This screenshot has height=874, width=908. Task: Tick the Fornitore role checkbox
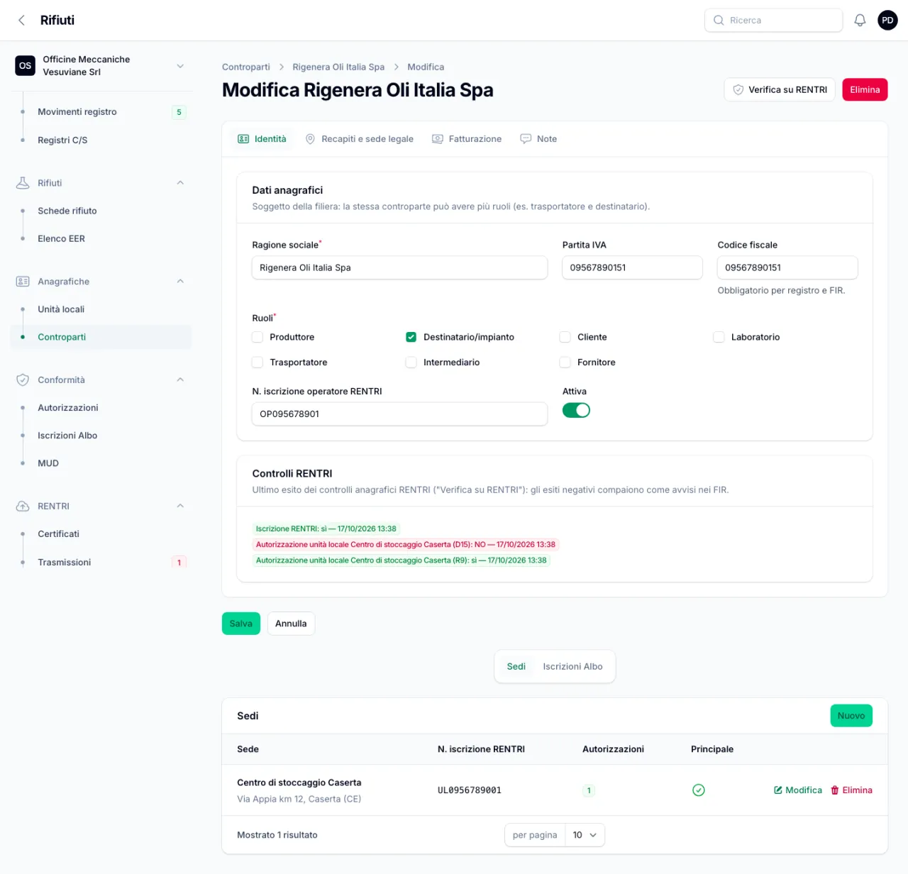tap(565, 363)
